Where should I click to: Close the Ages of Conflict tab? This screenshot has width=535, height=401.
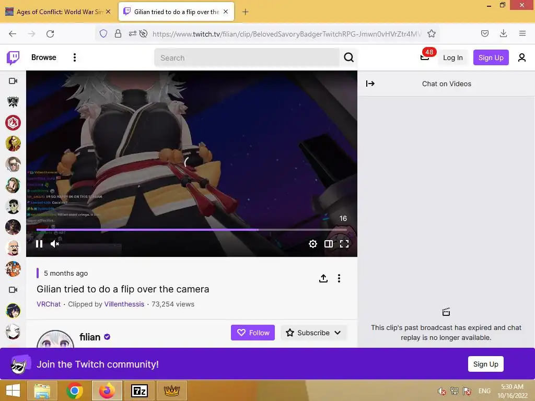(x=108, y=11)
